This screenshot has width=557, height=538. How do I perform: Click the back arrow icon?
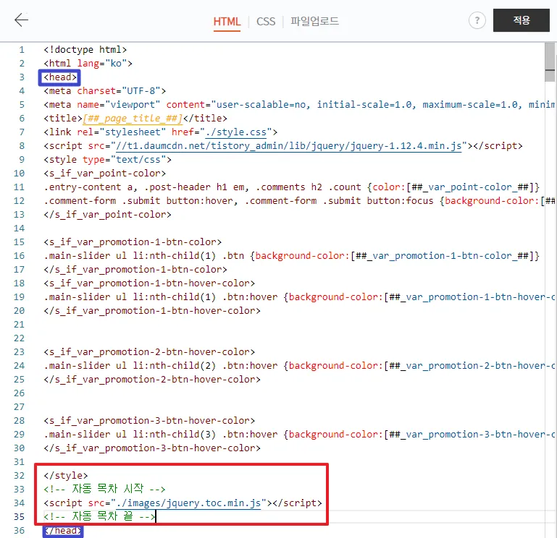click(21, 20)
